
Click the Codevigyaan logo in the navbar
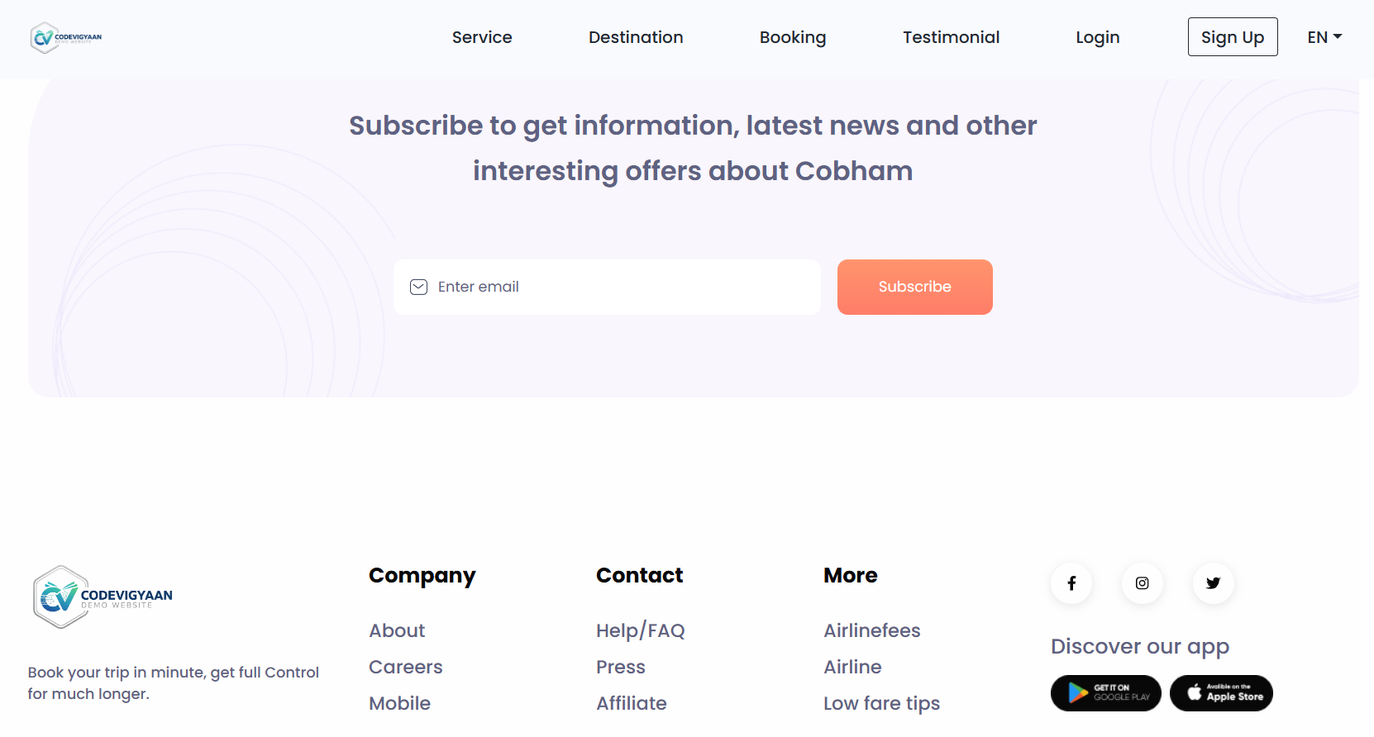(66, 37)
